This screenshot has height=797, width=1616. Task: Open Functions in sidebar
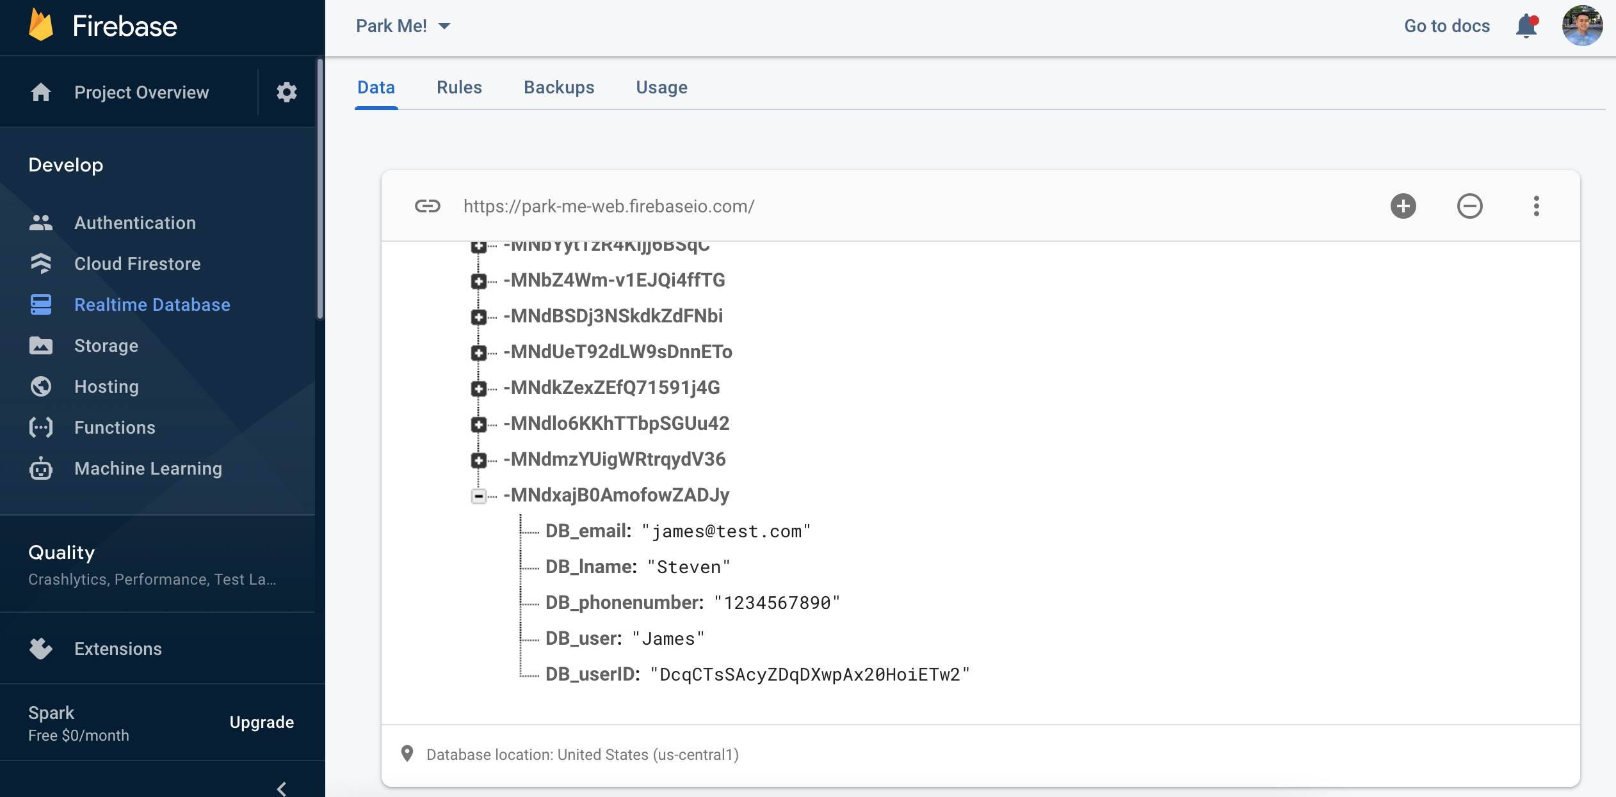[115, 427]
